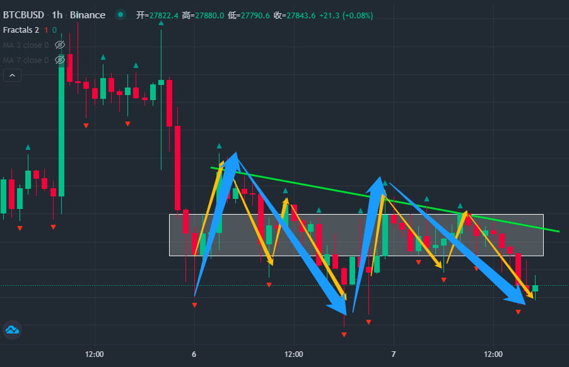The width and height of the screenshot is (569, 367).
Task: Click the date label 7 on time axis
Action: [394, 354]
